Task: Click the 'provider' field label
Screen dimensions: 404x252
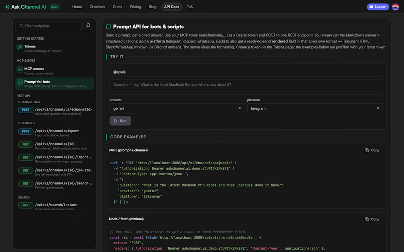Action: tap(116, 100)
